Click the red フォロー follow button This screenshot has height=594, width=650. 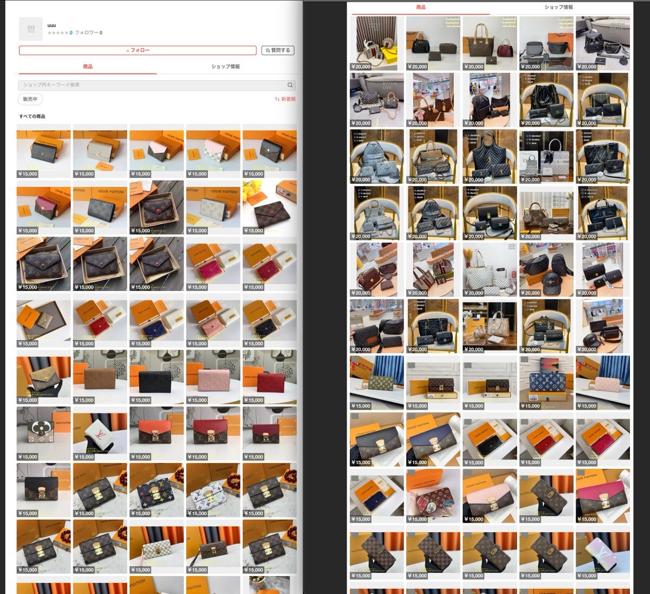(138, 50)
